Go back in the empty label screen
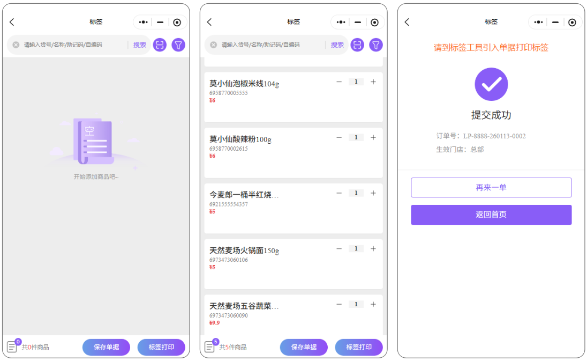This screenshot has height=361, width=587. pyautogui.click(x=12, y=22)
